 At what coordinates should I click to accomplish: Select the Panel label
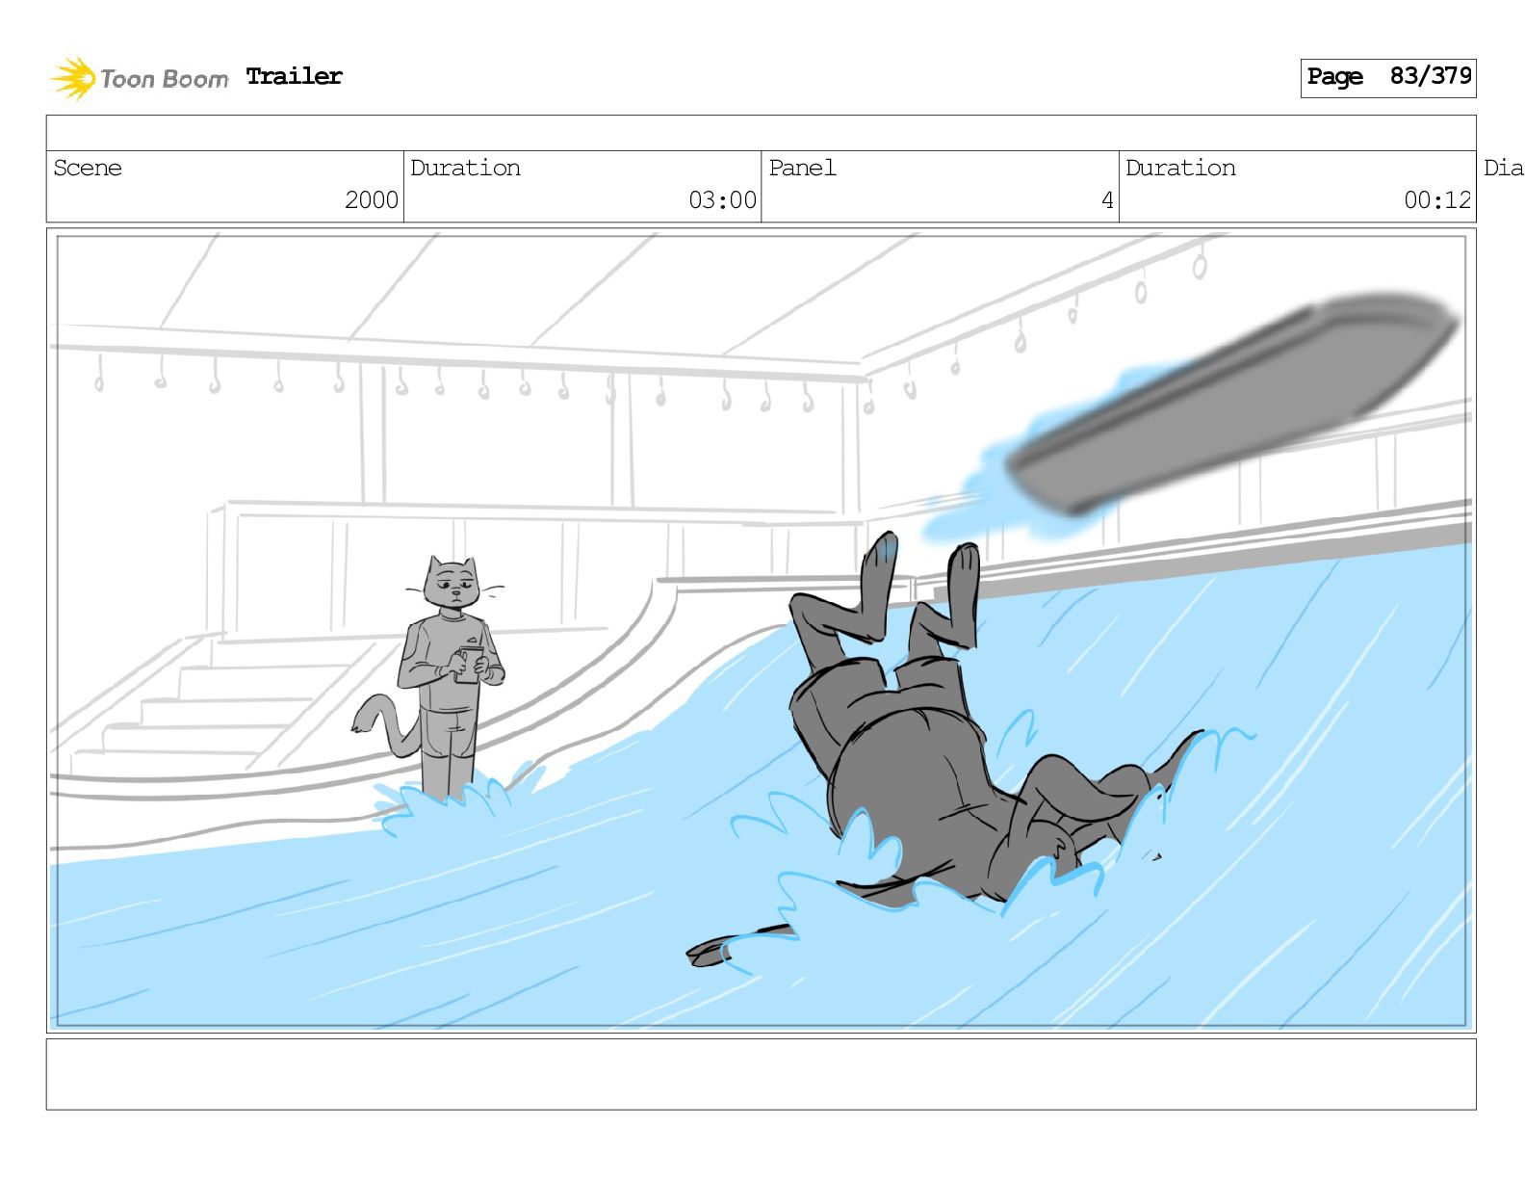[802, 168]
